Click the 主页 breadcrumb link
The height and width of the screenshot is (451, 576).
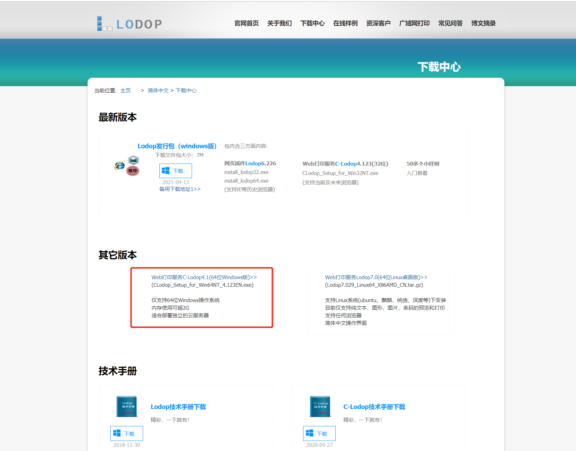[126, 91]
